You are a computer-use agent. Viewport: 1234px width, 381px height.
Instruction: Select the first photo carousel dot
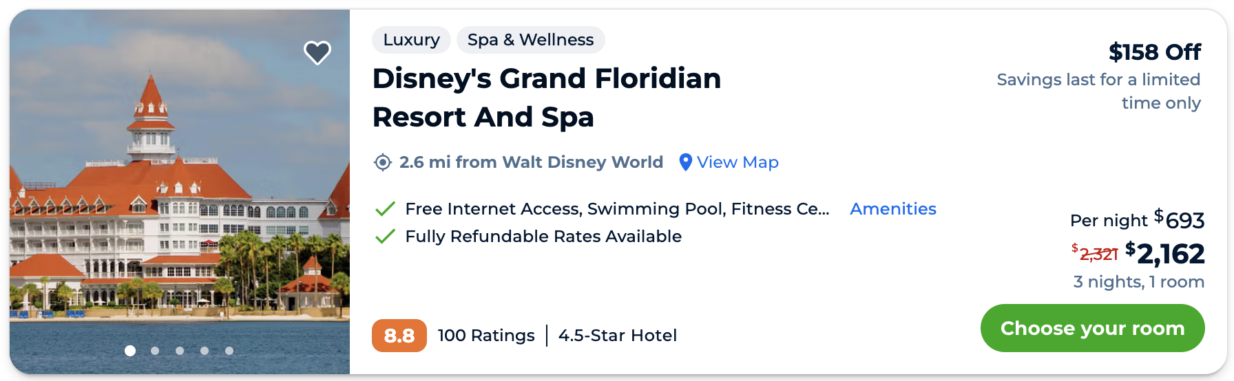[x=130, y=351]
